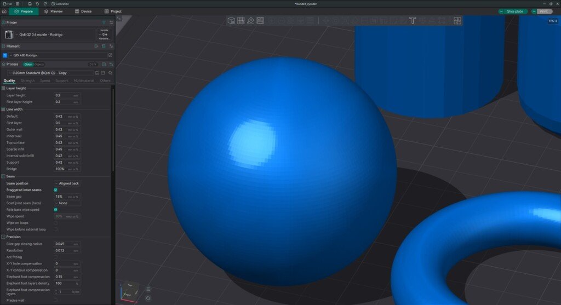This screenshot has width=561, height=305.
Task: Enable Precise wall checkbox
Action: (55, 301)
